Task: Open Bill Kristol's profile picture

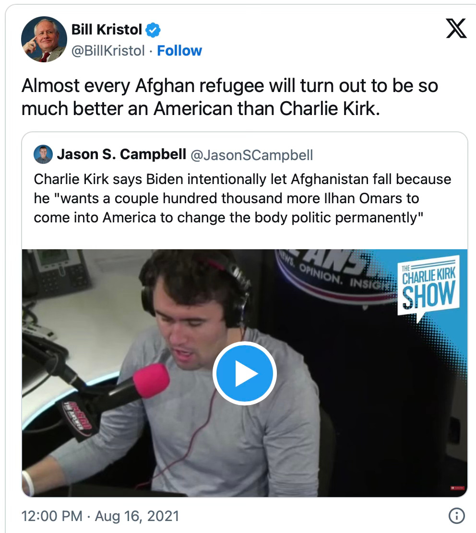Action: (x=44, y=39)
